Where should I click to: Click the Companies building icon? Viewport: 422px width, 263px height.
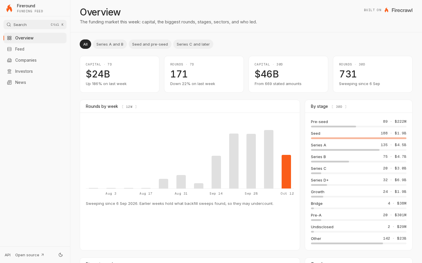point(9,60)
